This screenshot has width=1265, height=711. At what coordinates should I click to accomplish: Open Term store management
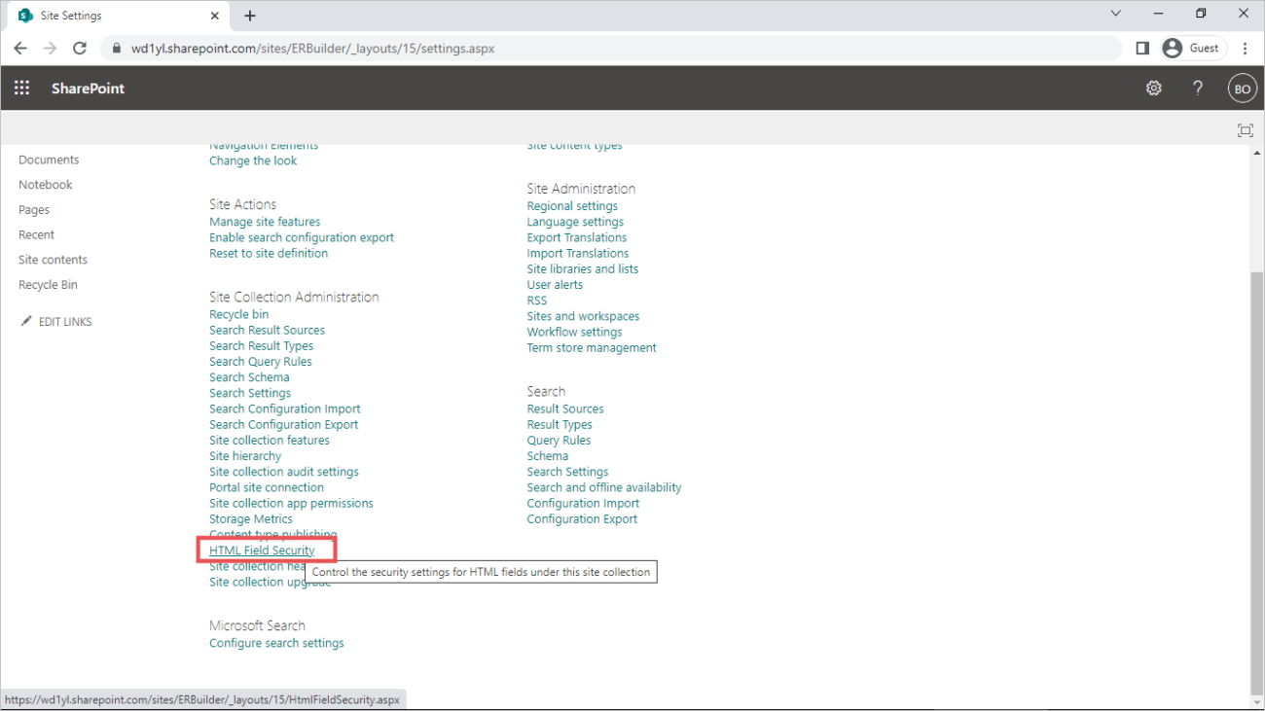pos(591,346)
